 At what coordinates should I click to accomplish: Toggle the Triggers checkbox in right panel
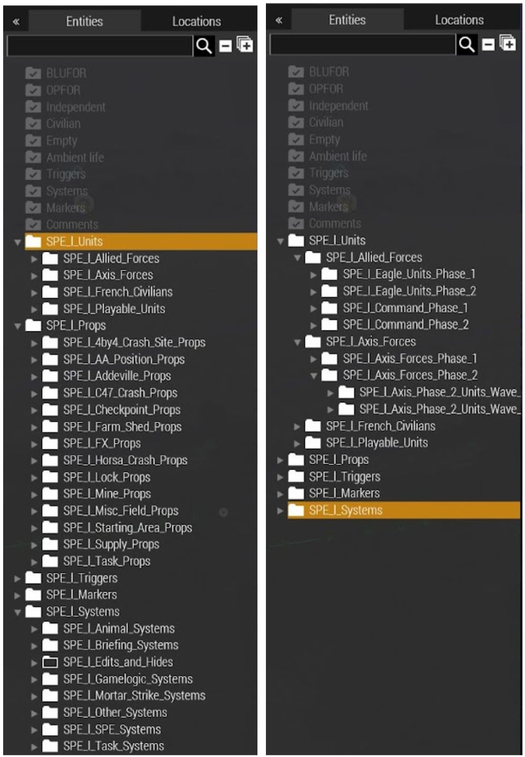(x=296, y=173)
